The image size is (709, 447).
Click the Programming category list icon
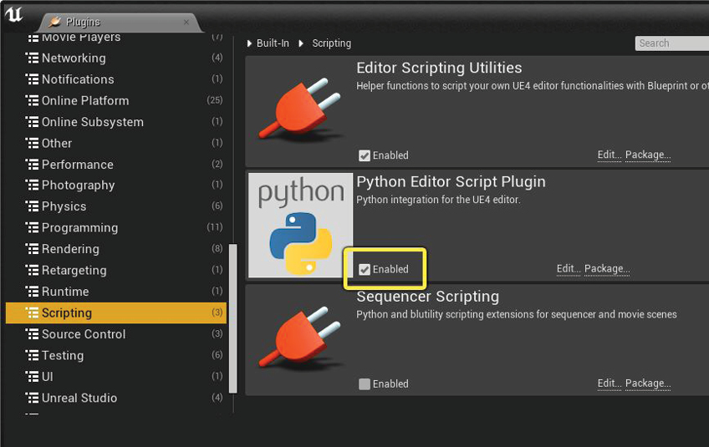[x=32, y=227]
